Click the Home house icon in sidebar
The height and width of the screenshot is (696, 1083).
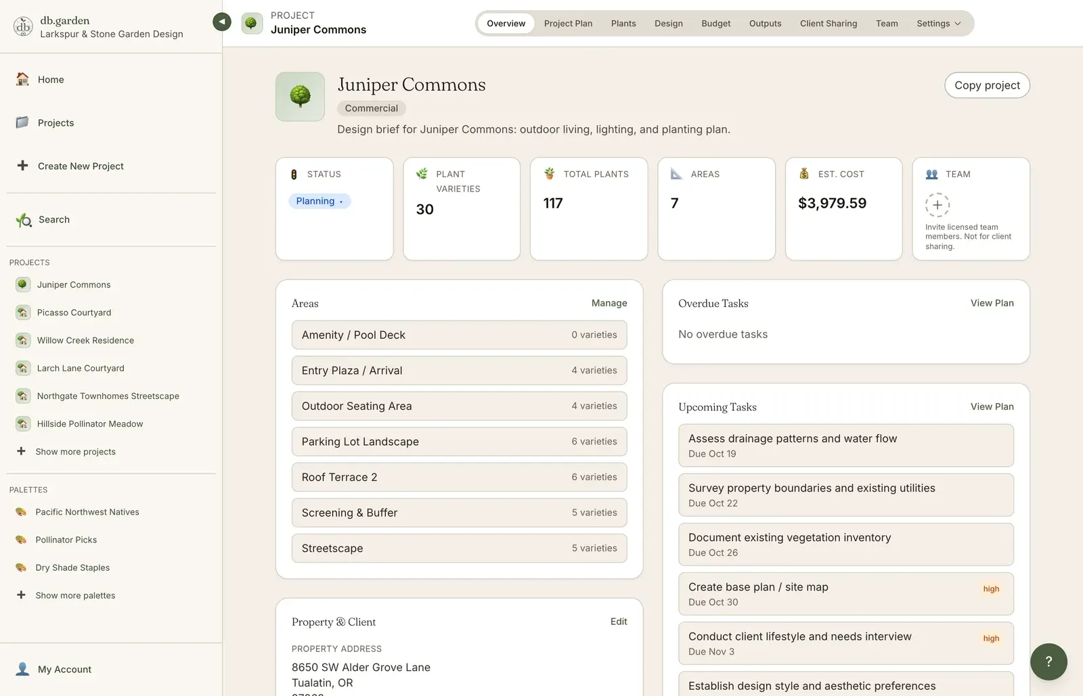coord(22,79)
